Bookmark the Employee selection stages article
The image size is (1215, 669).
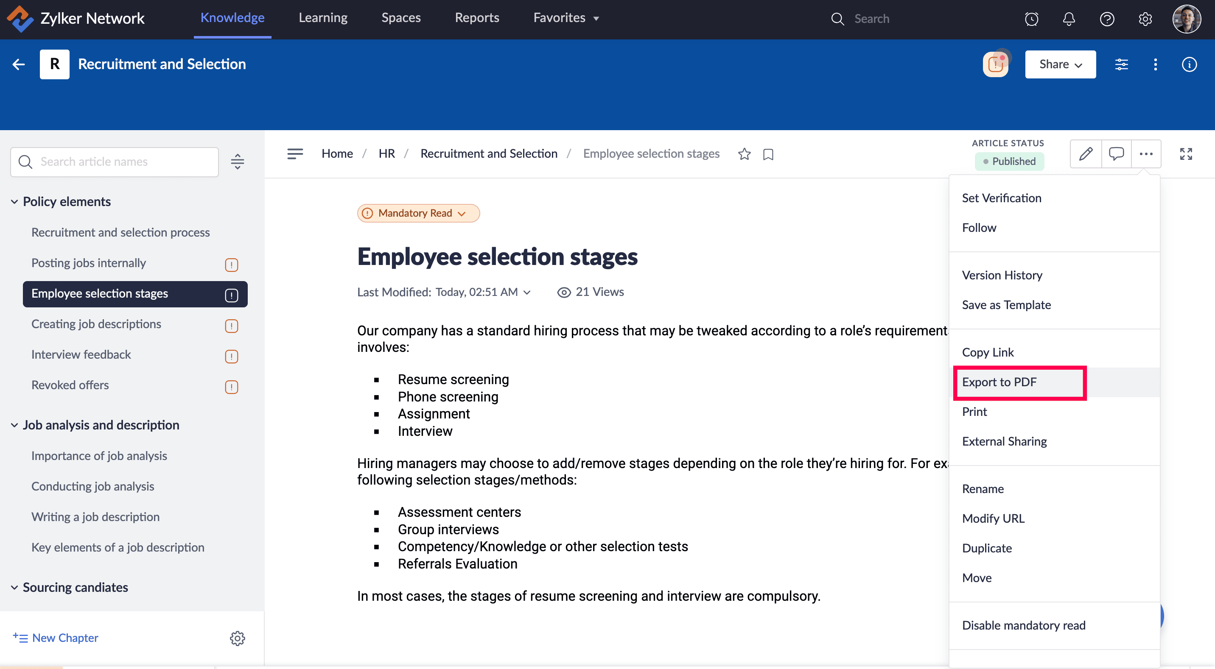pos(768,154)
